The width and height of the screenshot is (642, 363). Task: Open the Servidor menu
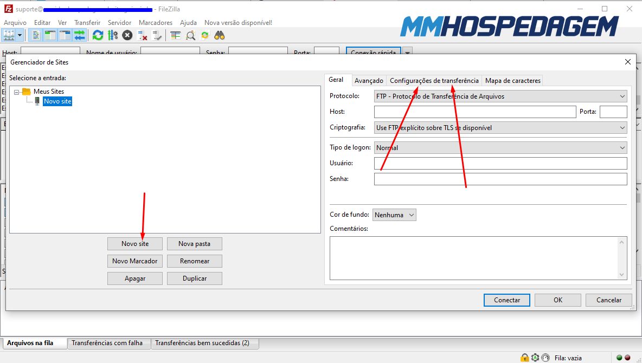coord(119,23)
